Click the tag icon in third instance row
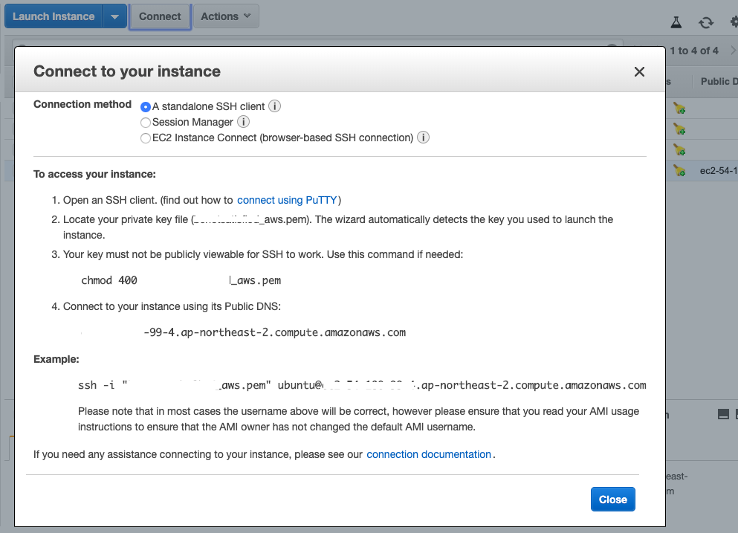The height and width of the screenshot is (533, 738). click(x=679, y=149)
